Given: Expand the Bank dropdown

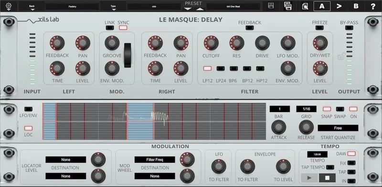Looking at the screenshot, I should [32, 7].
